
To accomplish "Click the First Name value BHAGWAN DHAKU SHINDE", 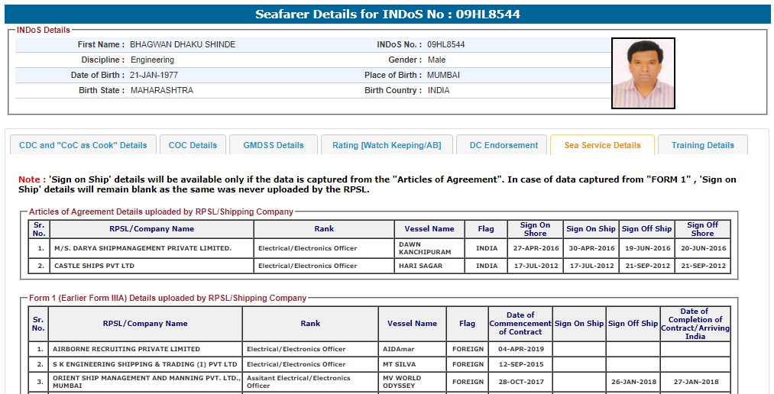I will [x=183, y=44].
